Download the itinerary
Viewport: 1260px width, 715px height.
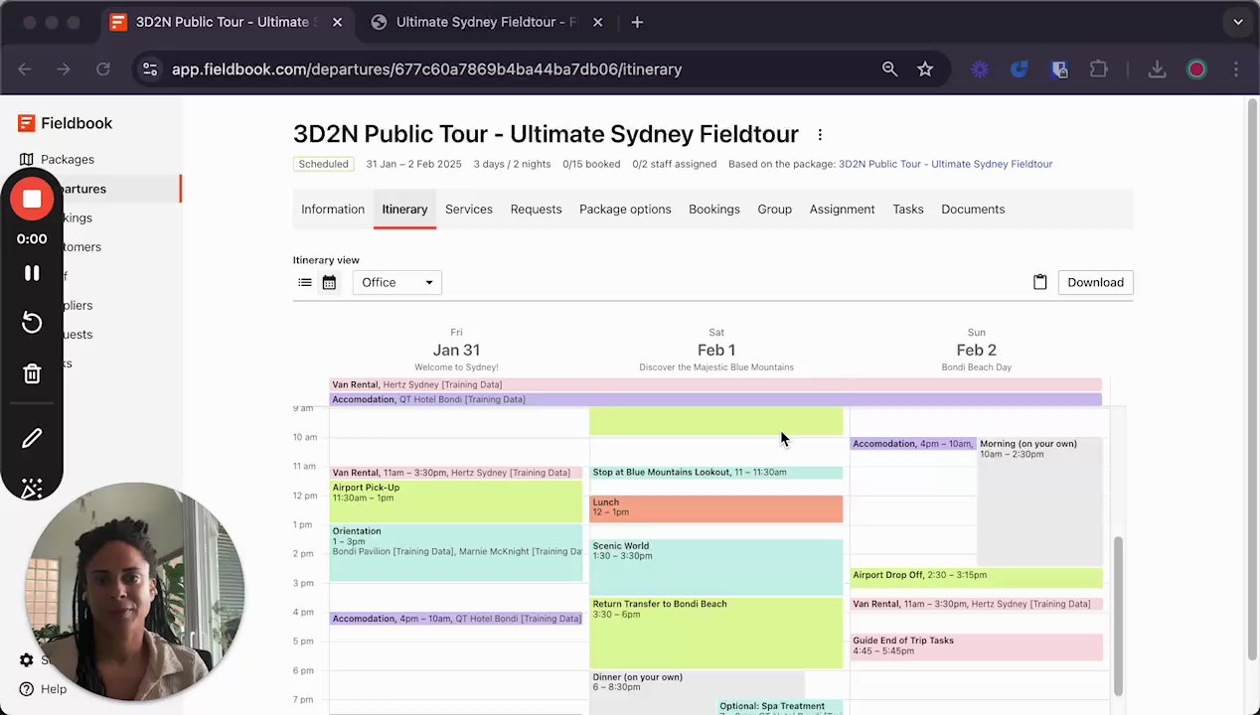(1095, 283)
